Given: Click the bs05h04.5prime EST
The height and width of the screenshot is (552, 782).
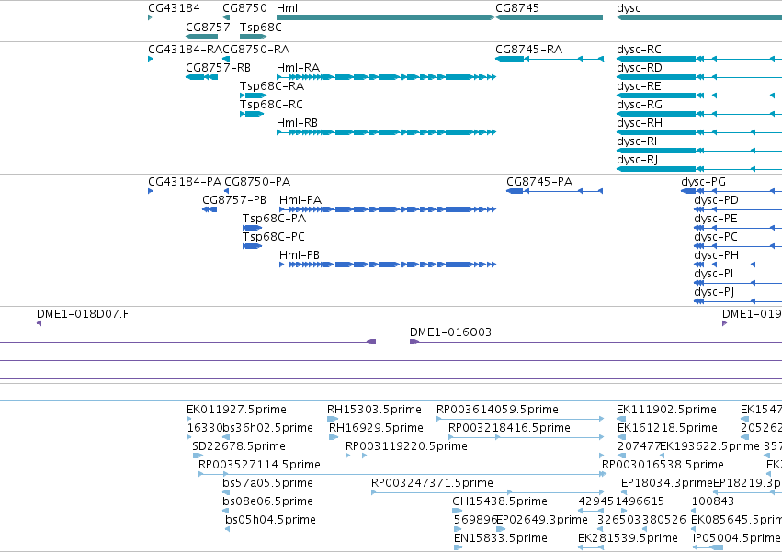Looking at the screenshot, I should click(x=227, y=529).
